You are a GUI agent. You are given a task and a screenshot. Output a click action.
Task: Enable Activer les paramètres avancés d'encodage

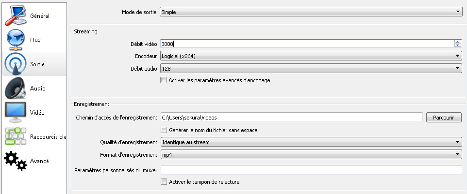pyautogui.click(x=164, y=80)
